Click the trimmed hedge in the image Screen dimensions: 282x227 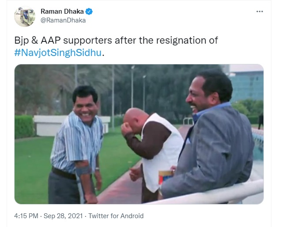[x=24, y=127]
